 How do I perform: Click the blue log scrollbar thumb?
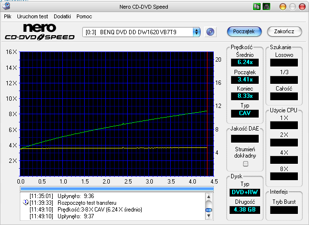point(208,210)
